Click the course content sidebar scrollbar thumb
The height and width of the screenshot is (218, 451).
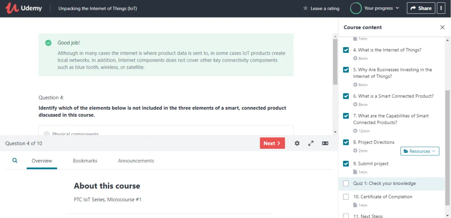click(x=447, y=148)
